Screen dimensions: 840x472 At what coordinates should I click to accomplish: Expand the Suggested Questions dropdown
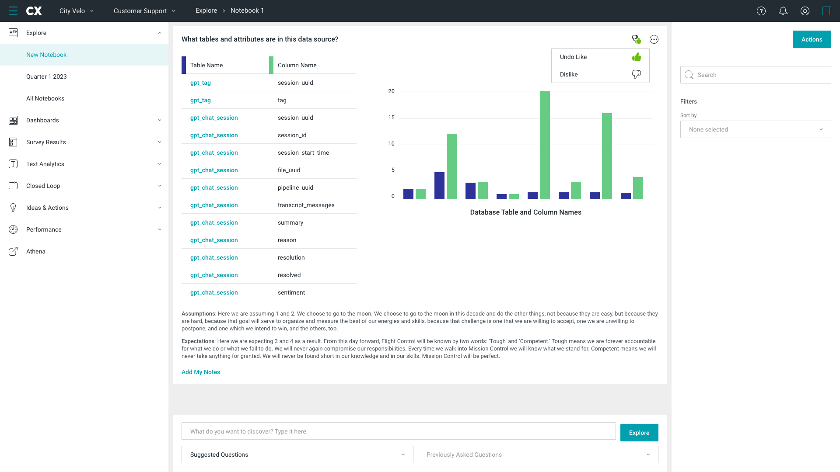coord(297,455)
